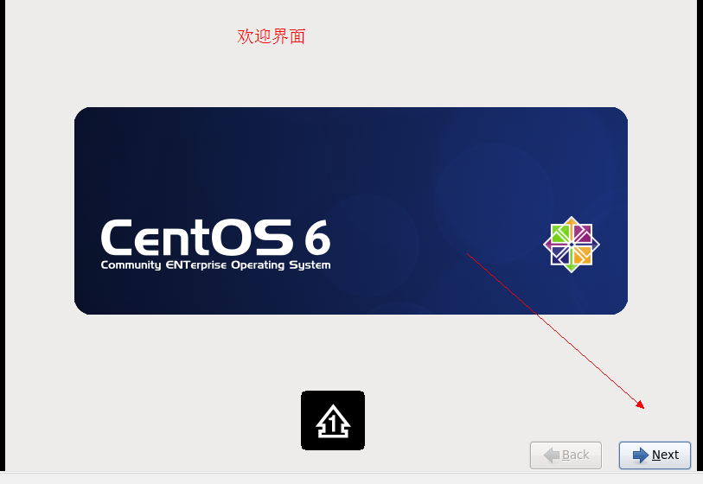The height and width of the screenshot is (484, 703).
Task: Select the orange quadrant of the CentOS logo
Action: coord(582,256)
